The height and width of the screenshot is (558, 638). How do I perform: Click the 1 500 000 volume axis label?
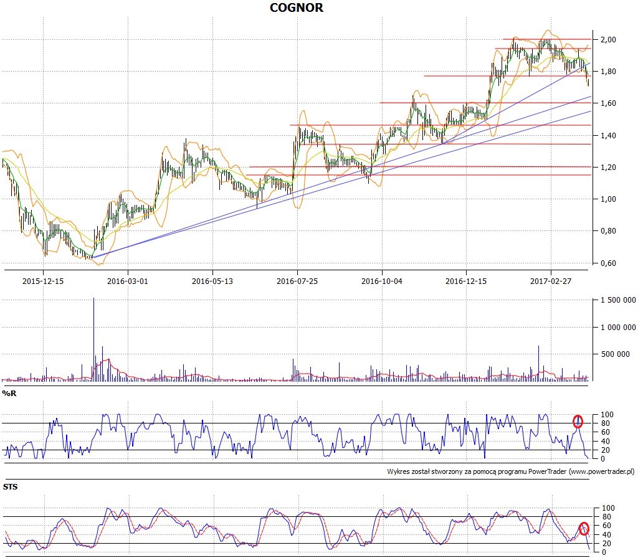click(x=618, y=300)
